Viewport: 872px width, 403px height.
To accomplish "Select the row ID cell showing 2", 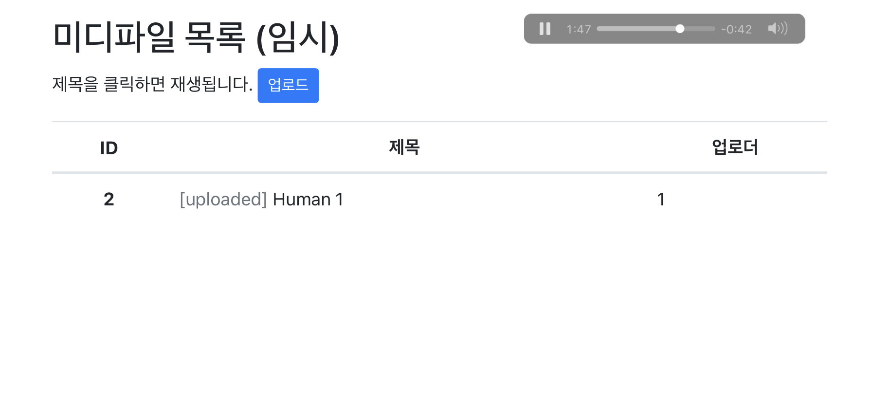I will (109, 200).
